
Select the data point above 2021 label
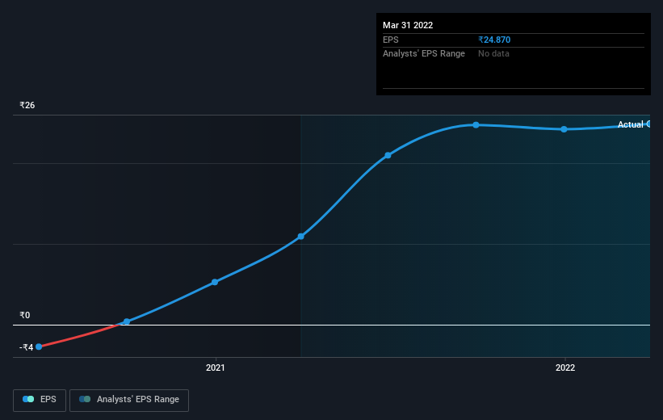[215, 282]
